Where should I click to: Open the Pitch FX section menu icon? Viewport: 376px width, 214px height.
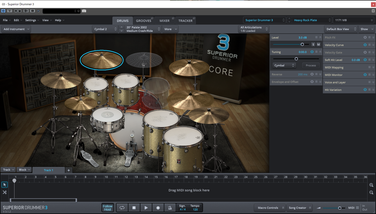pos(369,38)
